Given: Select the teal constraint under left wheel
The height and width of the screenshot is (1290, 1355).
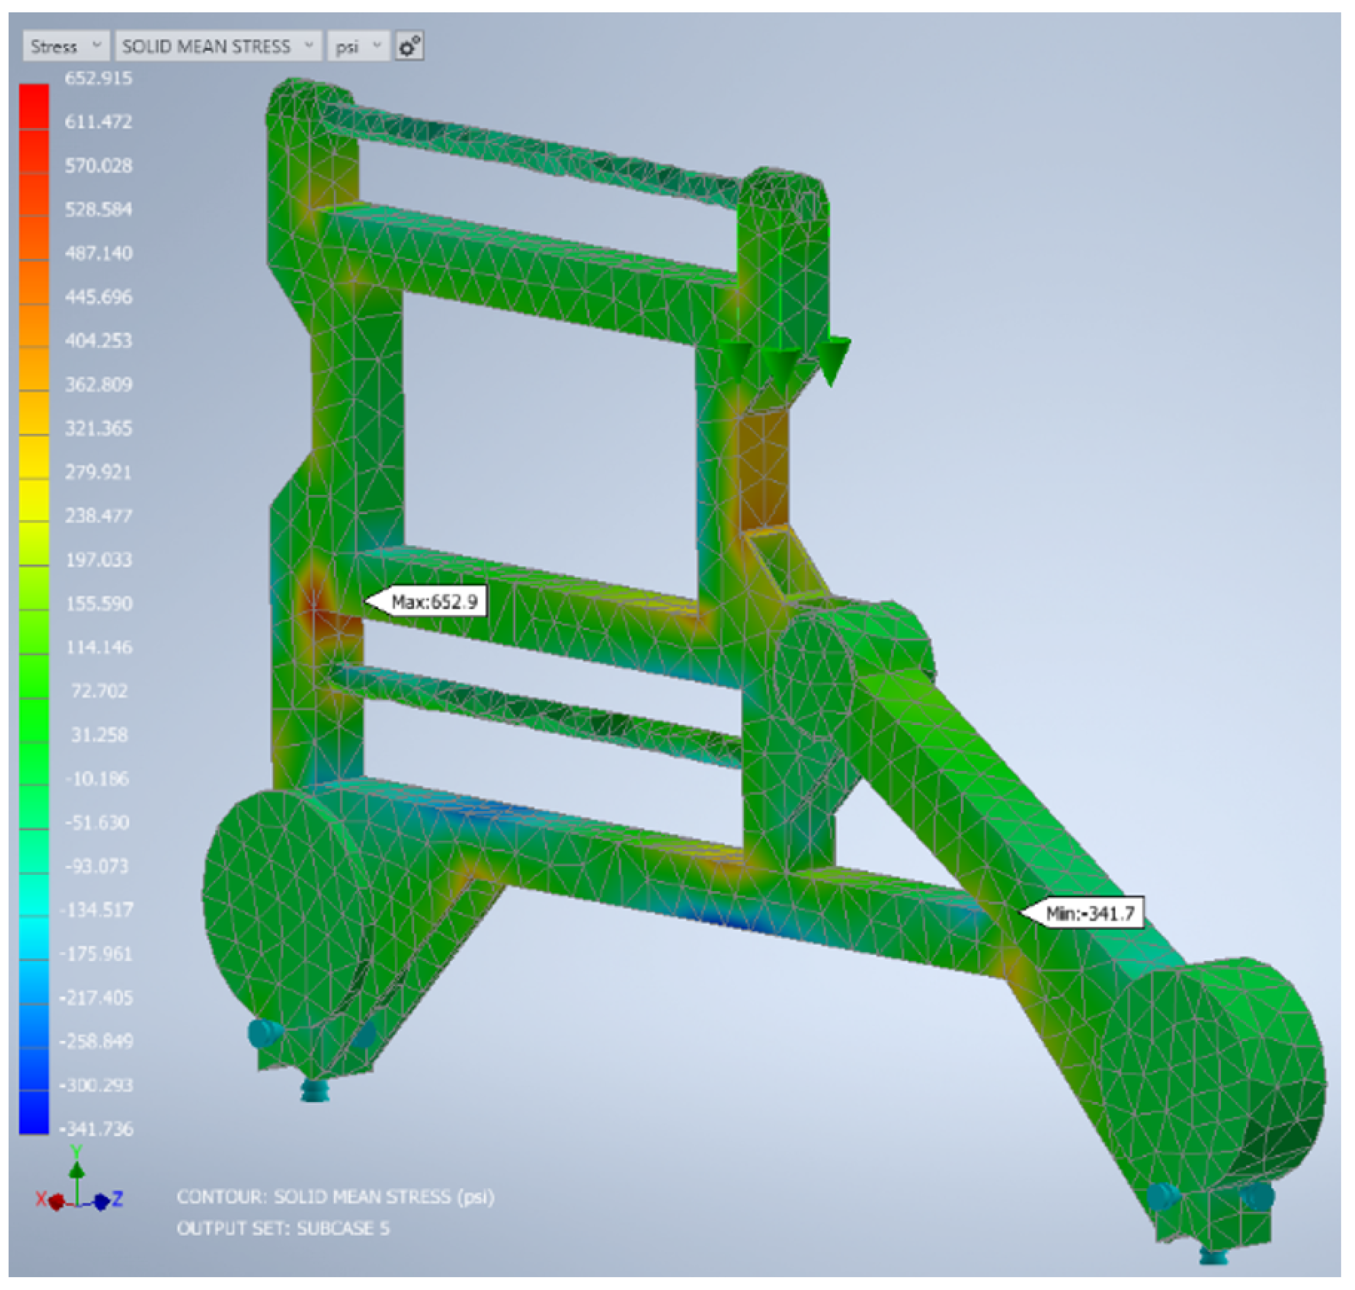Looking at the screenshot, I should pos(315,1089).
